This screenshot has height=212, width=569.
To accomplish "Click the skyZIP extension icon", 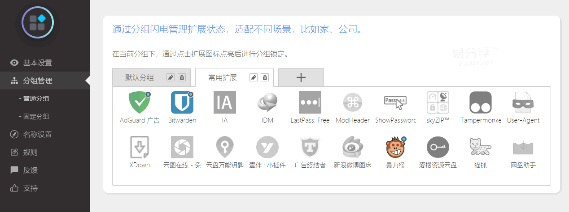I will 438,102.
